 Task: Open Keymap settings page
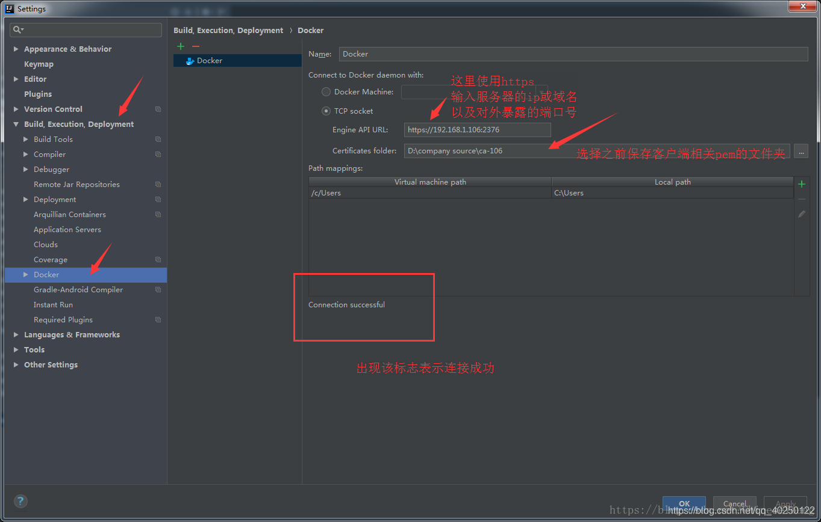(x=39, y=64)
